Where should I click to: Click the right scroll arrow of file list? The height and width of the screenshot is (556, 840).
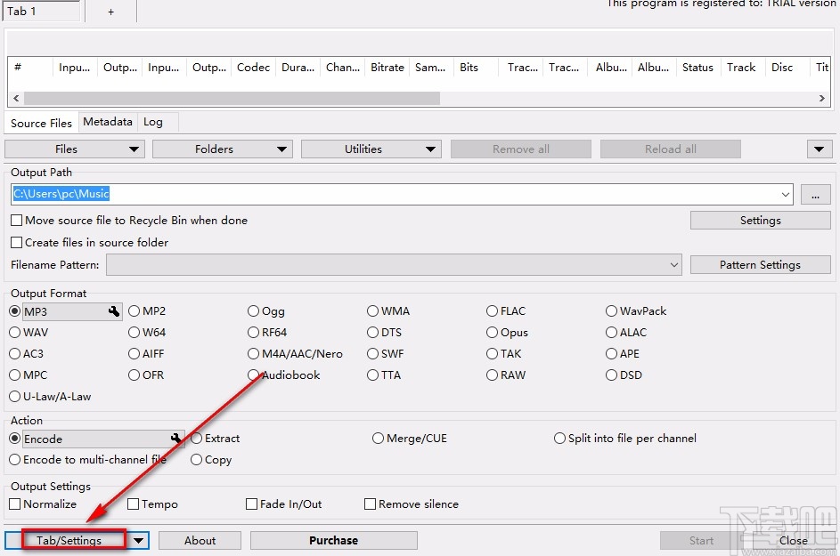point(822,98)
